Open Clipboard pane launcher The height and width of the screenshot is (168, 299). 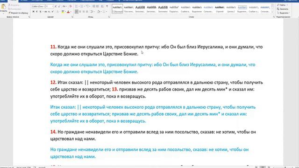click(29, 17)
